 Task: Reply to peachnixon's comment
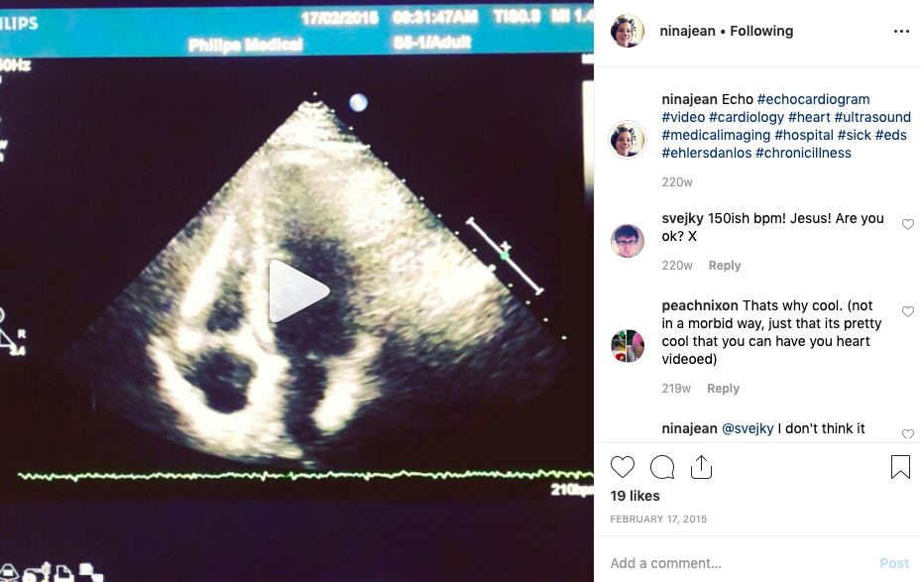point(723,389)
